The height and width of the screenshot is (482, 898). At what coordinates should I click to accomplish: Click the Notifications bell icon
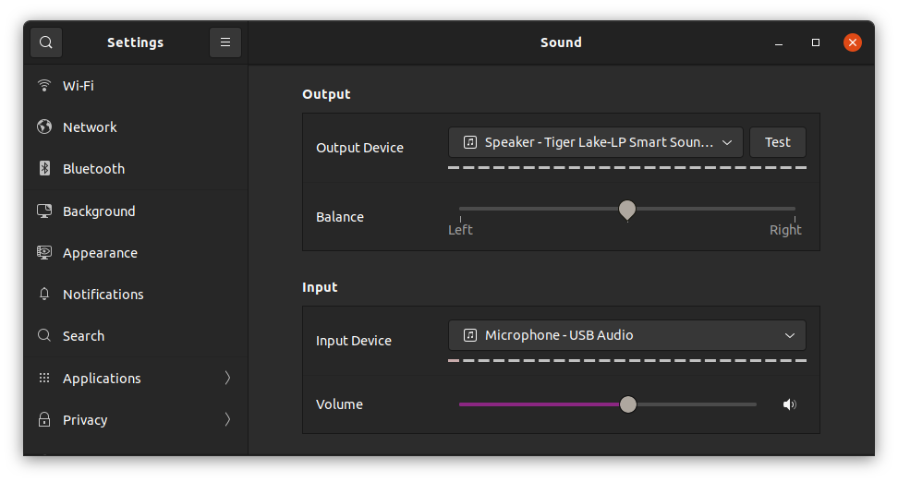tap(44, 295)
